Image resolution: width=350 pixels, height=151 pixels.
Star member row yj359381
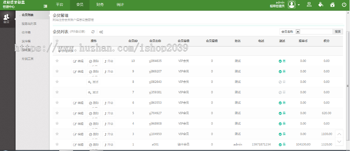57,92
